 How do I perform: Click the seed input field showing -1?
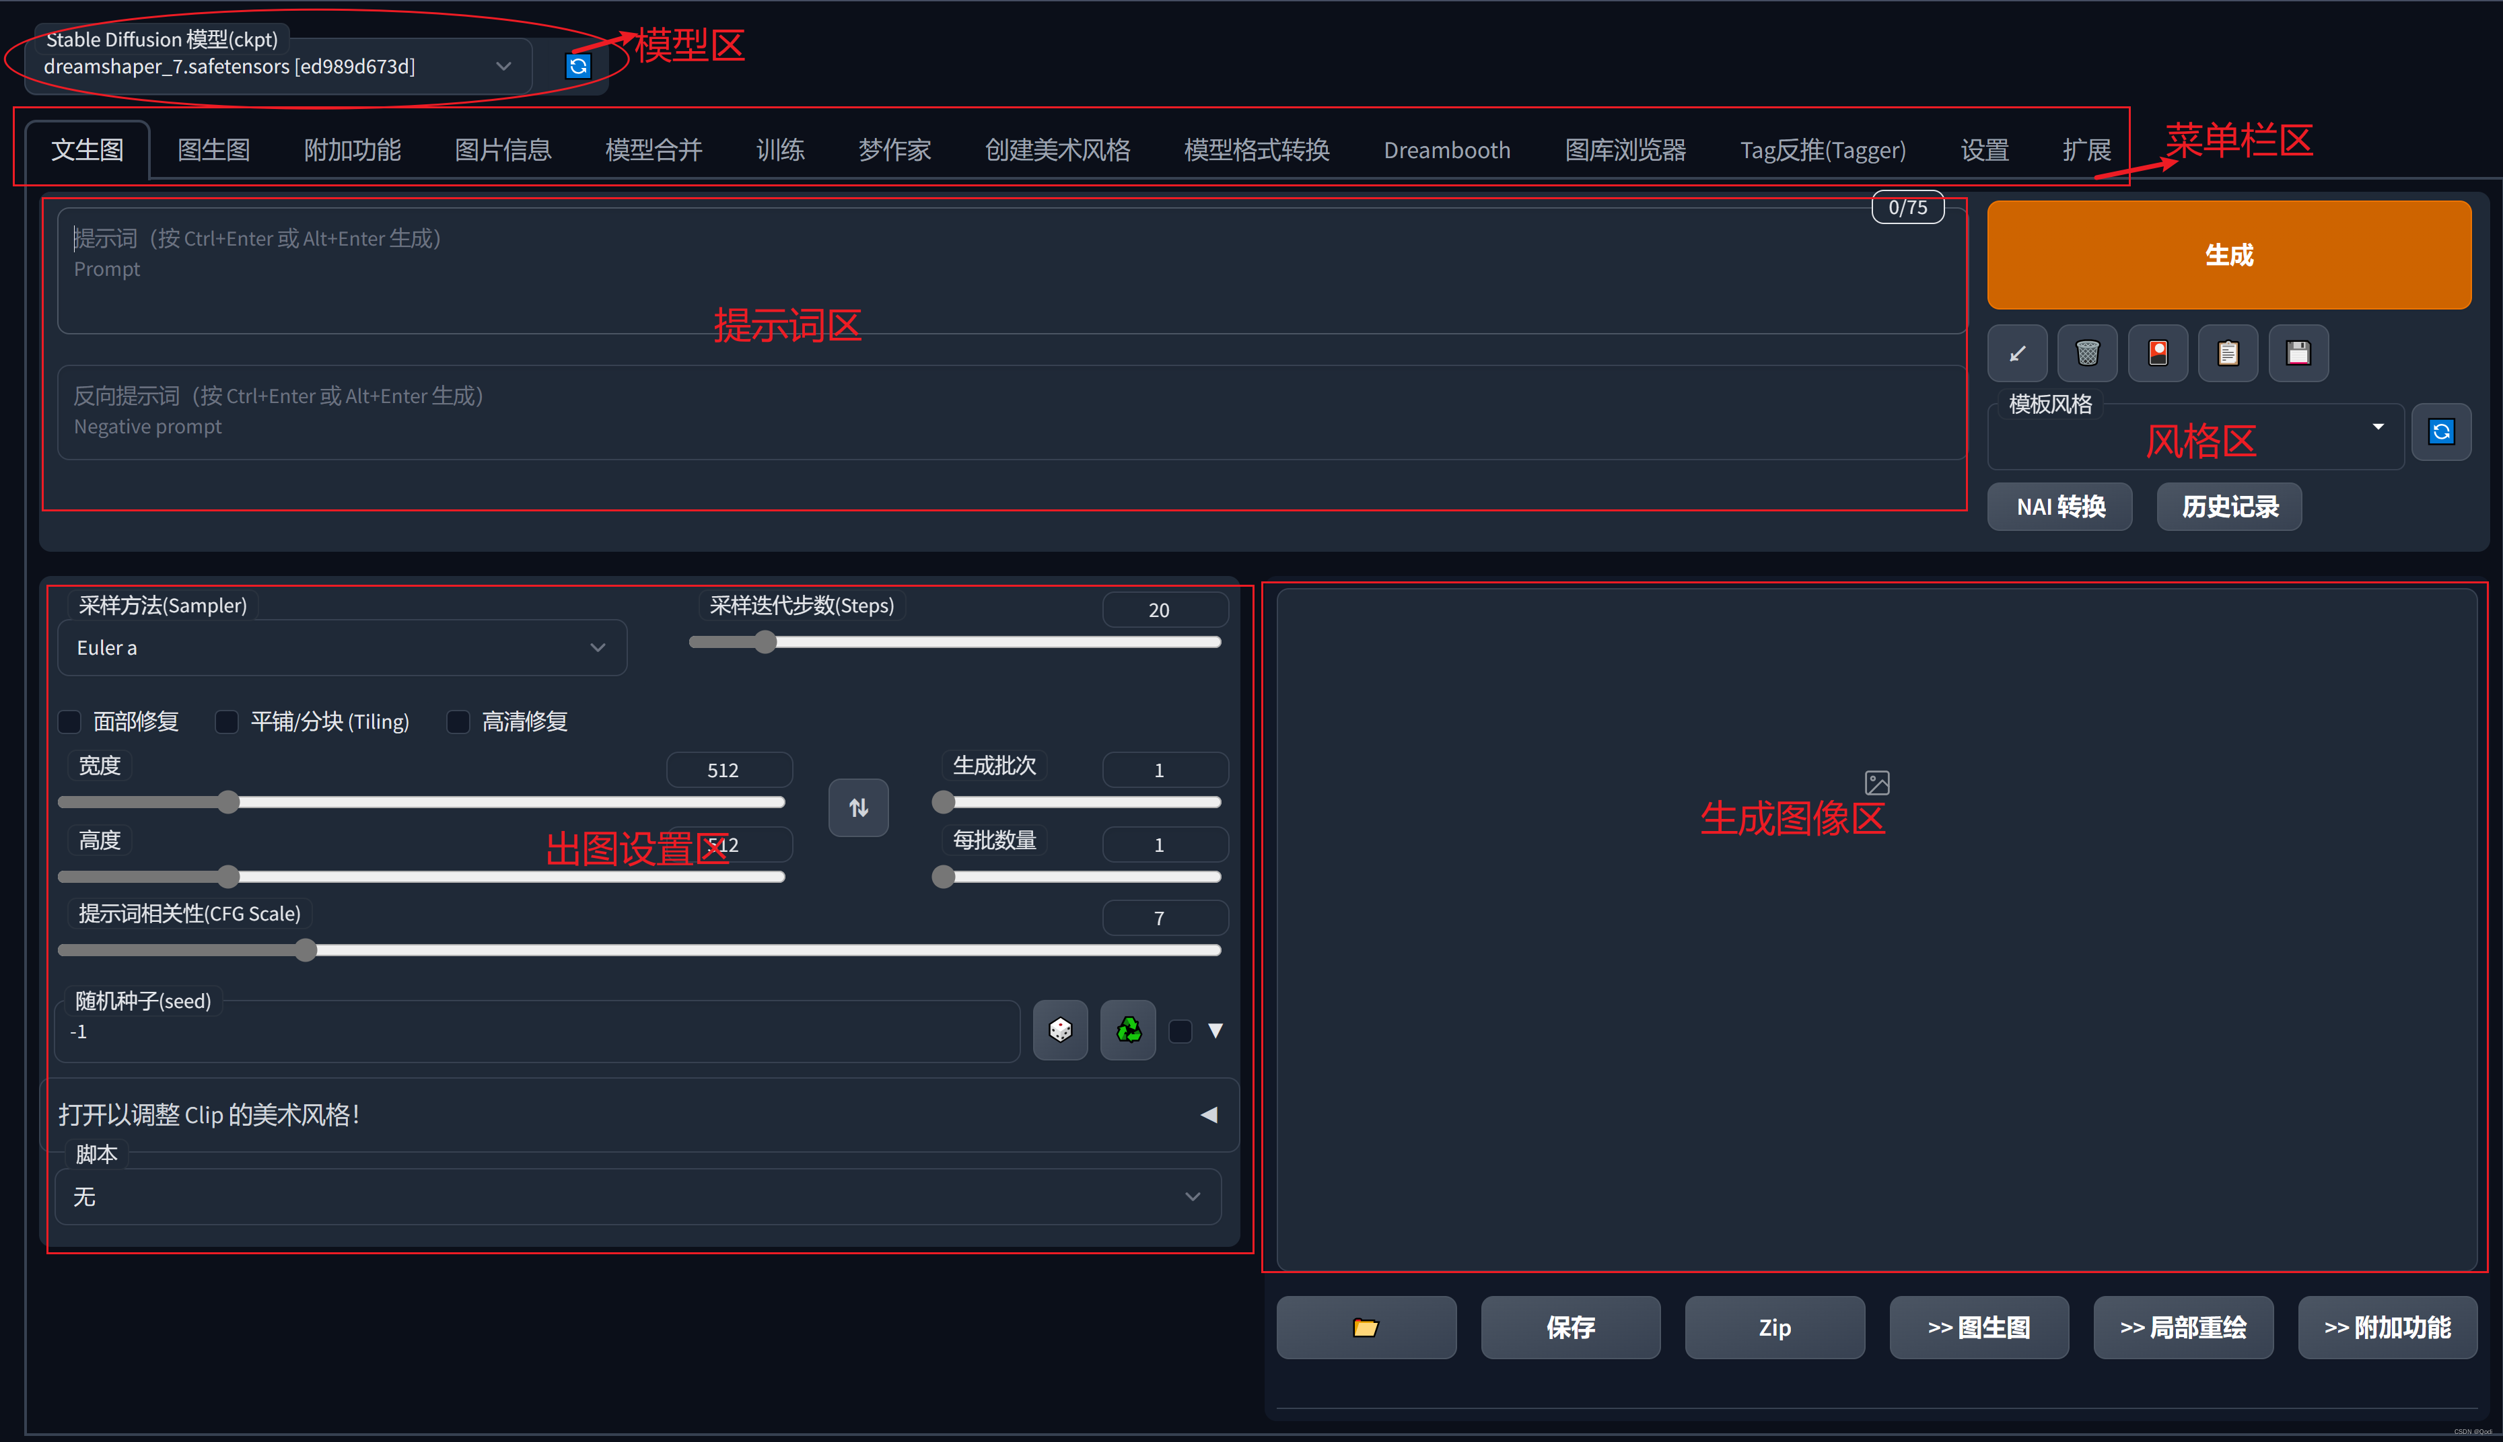[538, 1032]
